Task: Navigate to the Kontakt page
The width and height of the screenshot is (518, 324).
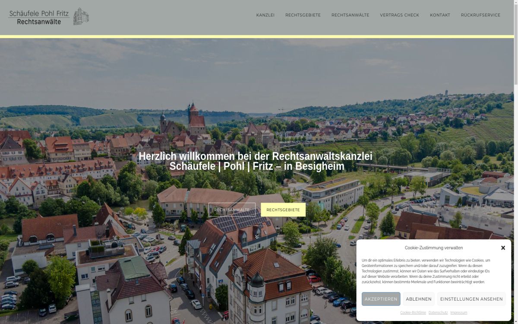Action: [x=440, y=15]
